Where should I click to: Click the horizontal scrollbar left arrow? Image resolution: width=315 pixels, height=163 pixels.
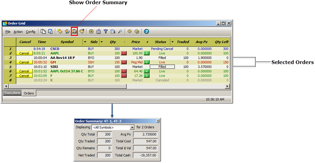[x=6, y=86]
